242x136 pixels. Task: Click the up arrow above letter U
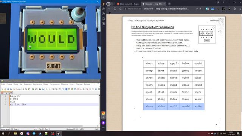(x=52, y=22)
